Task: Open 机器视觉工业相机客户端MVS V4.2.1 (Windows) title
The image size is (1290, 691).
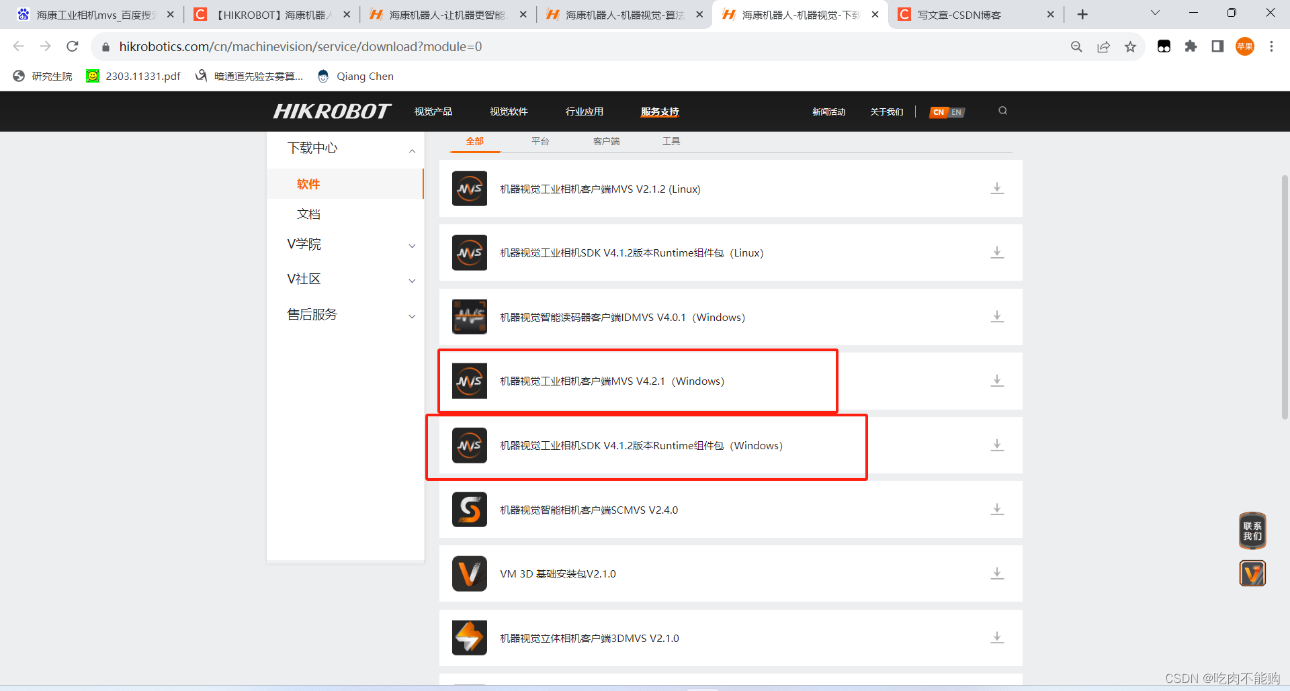Action: click(x=612, y=381)
